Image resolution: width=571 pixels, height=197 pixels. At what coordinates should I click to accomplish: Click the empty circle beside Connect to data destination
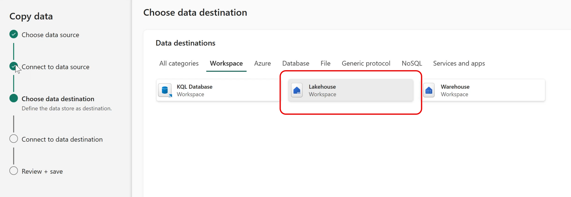pos(13,139)
